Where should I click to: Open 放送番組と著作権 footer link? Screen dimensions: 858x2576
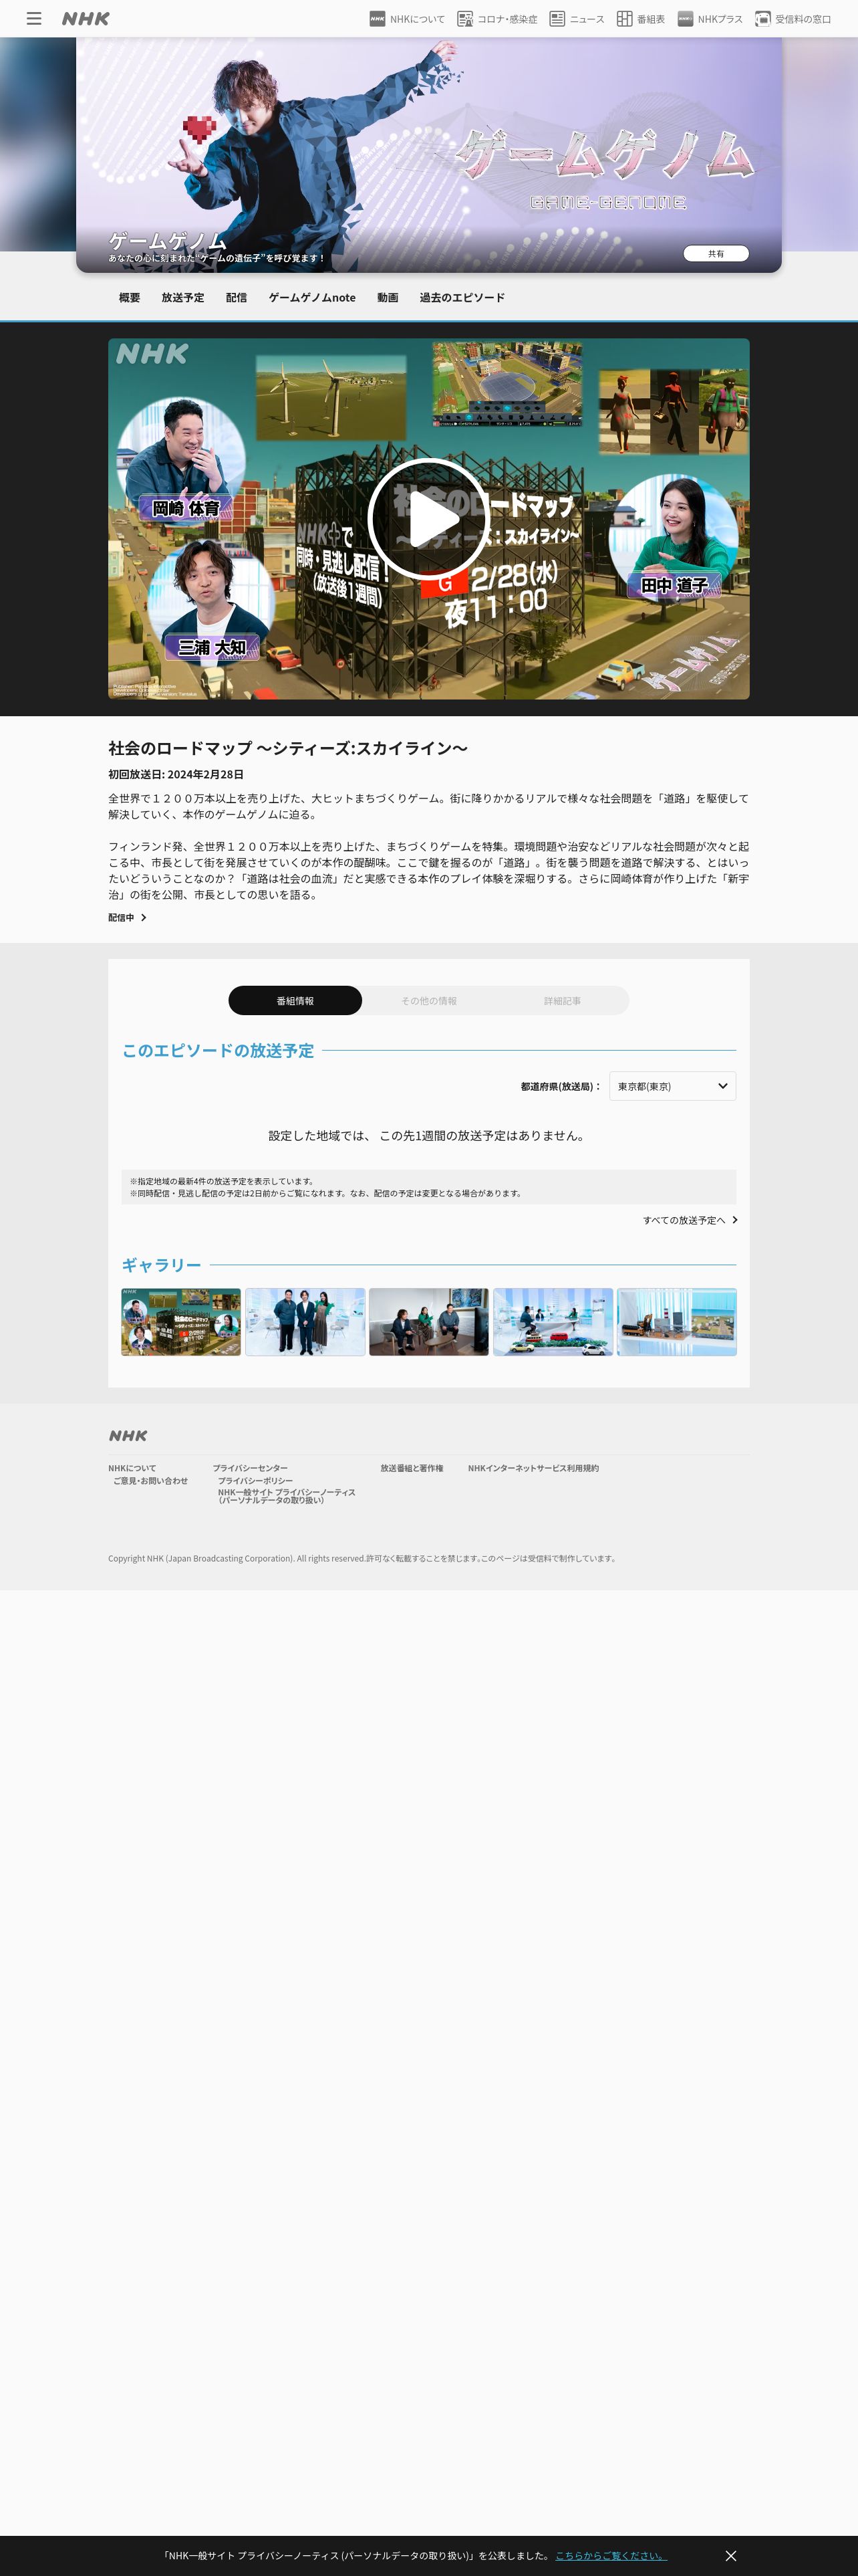point(412,1468)
